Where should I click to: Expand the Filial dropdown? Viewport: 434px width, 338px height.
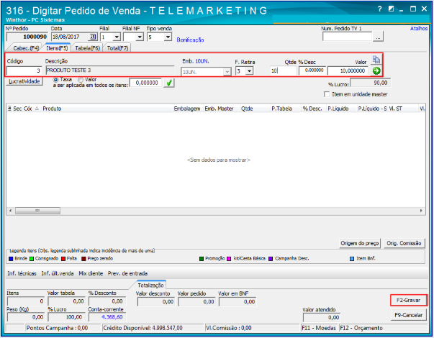pyautogui.click(x=117, y=37)
